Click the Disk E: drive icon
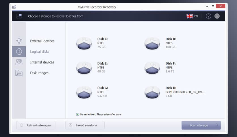 (x=84, y=68)
